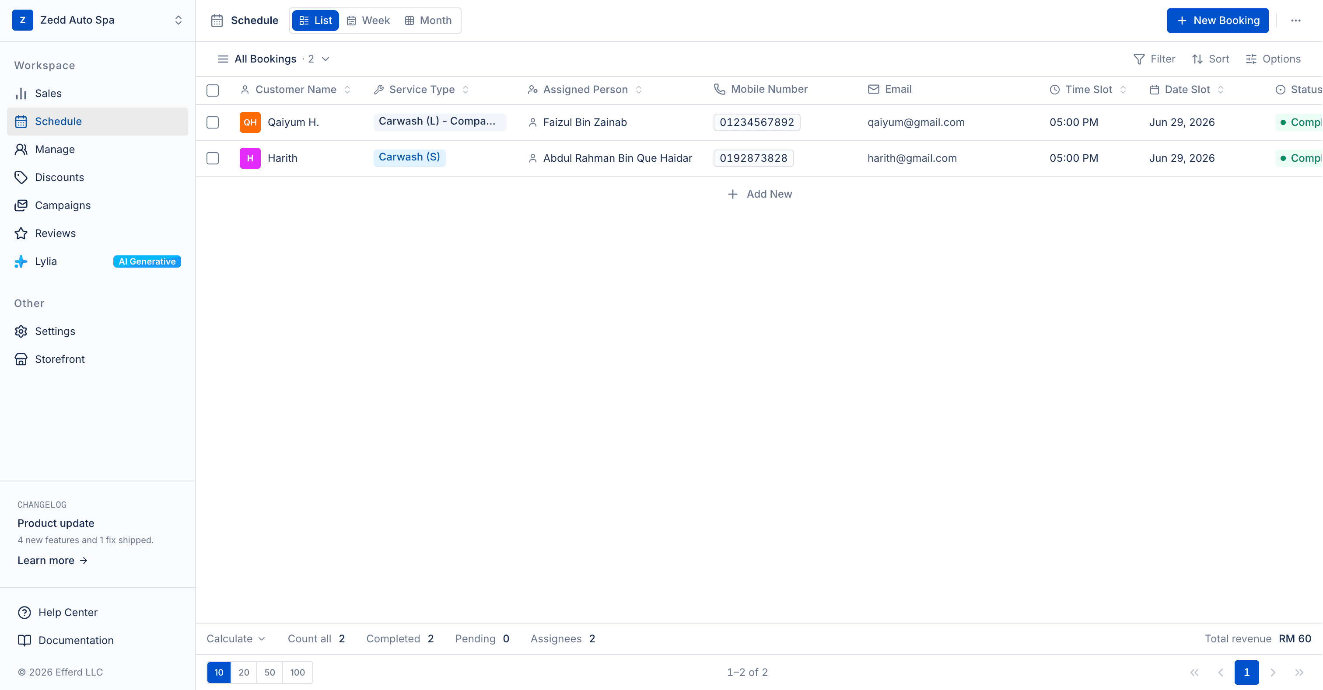Click the Mobile Number phone icon
Screen dimensions: 1323x690
click(x=720, y=89)
